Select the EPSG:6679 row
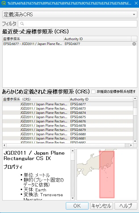The width and height of the screenshot is (139, 213). click(x=68, y=130)
